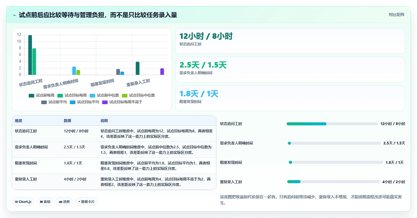417x218 pixels.
Task: Select the 2.5天 / 1.5天 data card
Action: [x=290, y=70]
